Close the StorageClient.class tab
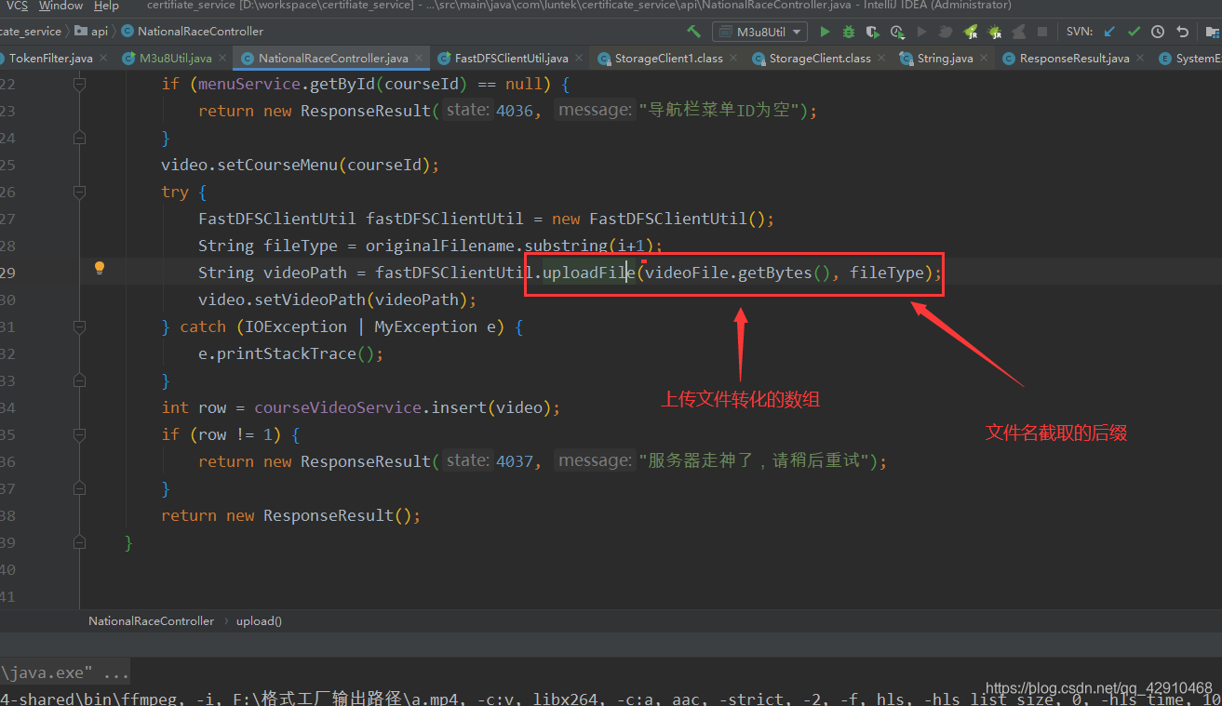Viewport: 1222px width, 706px height. click(880, 58)
